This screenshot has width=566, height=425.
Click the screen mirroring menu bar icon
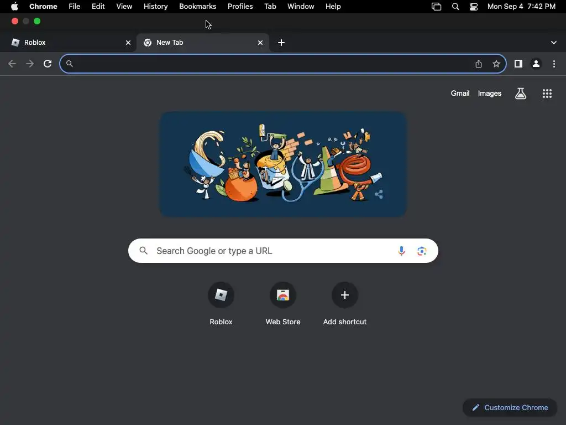437,7
